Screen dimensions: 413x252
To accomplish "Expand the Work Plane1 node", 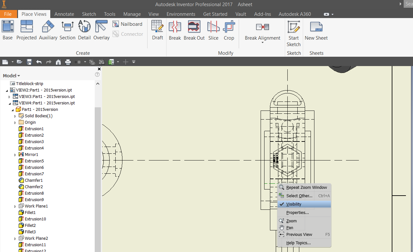I will (x=15, y=206).
